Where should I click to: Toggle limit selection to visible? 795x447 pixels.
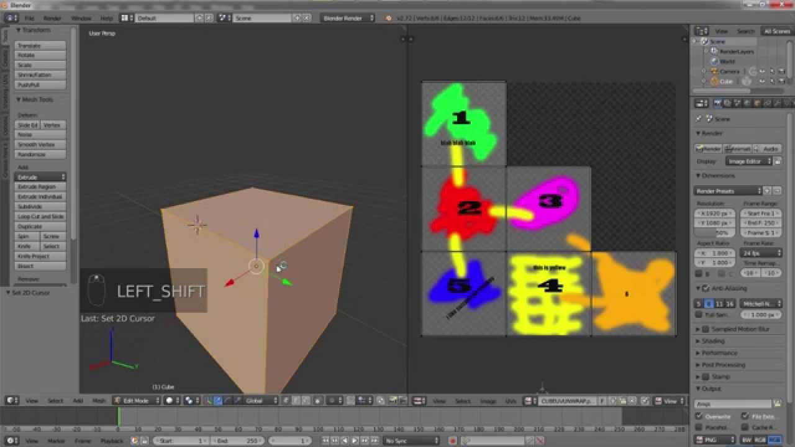click(317, 400)
